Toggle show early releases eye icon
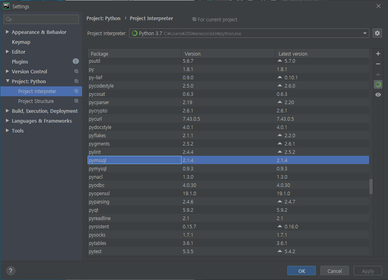Viewport: 388px width, 280px height. point(378,95)
